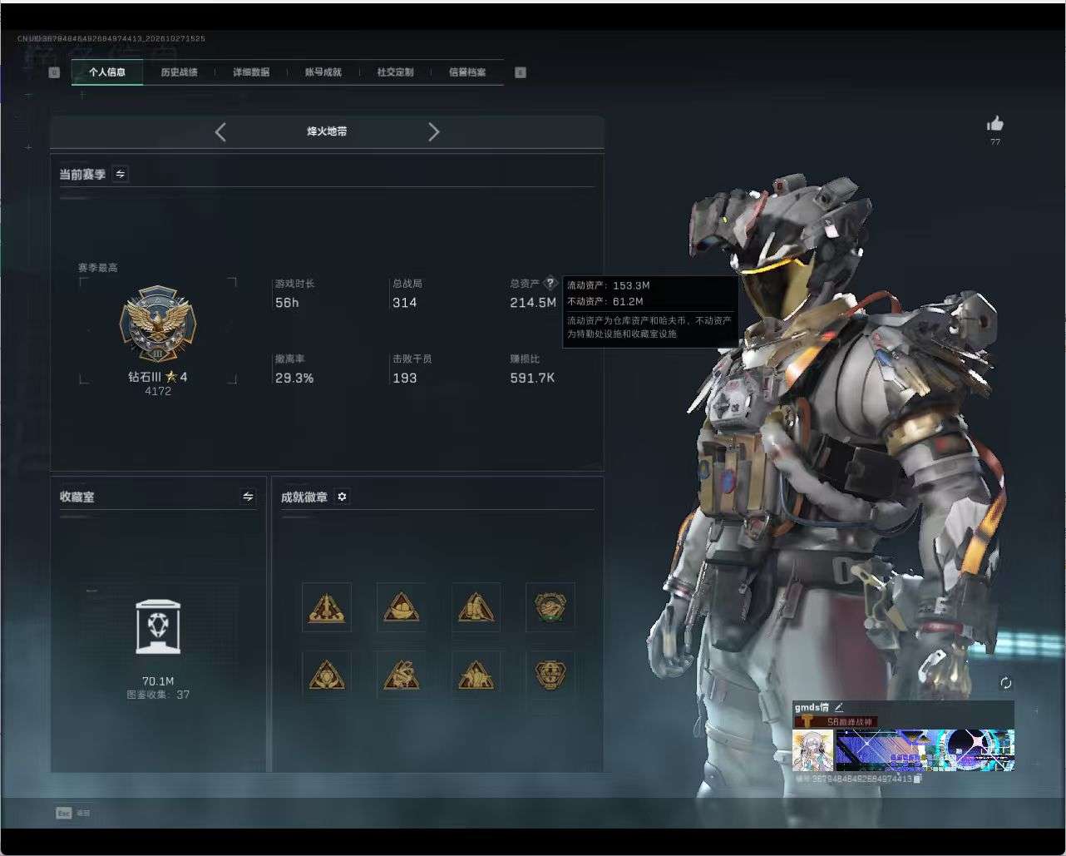Select the third badge in the bottom row
The width and height of the screenshot is (1066, 856).
click(476, 675)
